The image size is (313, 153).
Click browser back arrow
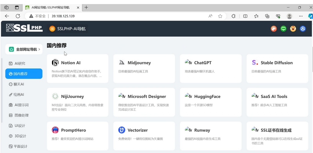click(7, 16)
